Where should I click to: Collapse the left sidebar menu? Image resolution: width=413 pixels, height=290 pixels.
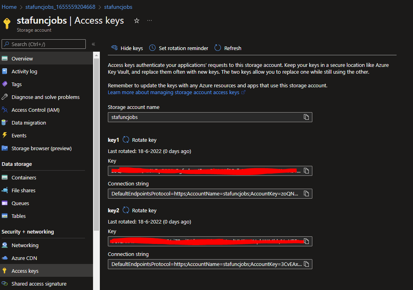[x=93, y=44]
